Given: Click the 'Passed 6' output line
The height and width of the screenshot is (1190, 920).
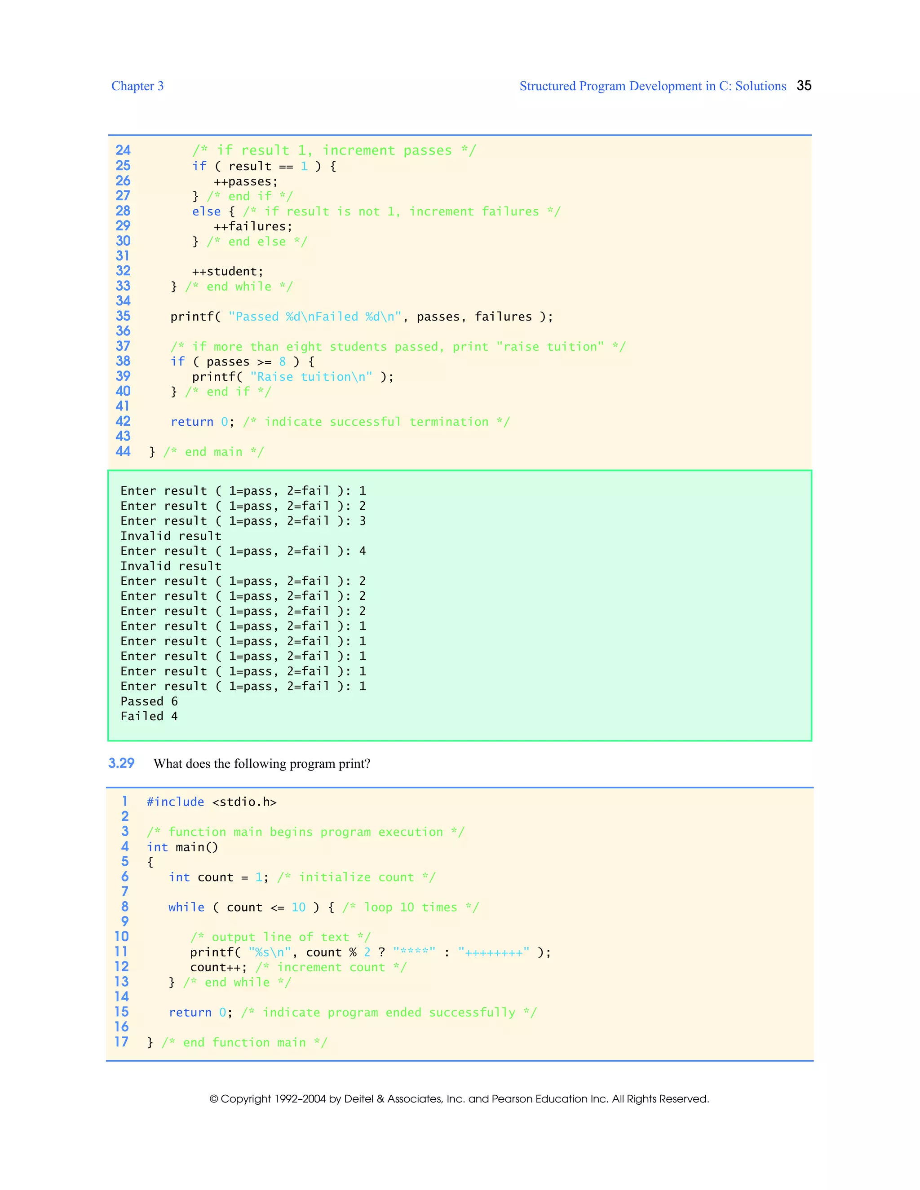Looking at the screenshot, I should click(x=149, y=701).
